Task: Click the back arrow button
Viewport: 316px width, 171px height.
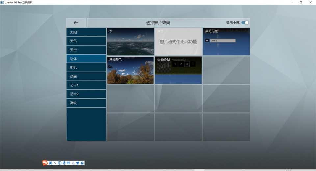Action: (x=76, y=23)
